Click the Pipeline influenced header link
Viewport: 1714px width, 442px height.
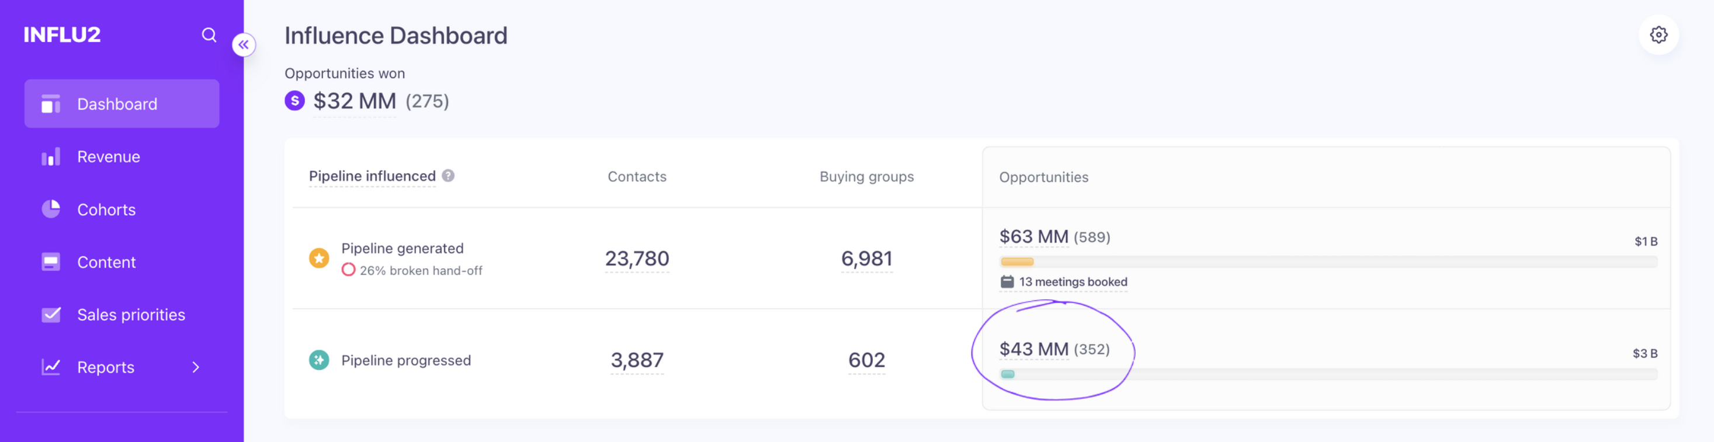(372, 176)
